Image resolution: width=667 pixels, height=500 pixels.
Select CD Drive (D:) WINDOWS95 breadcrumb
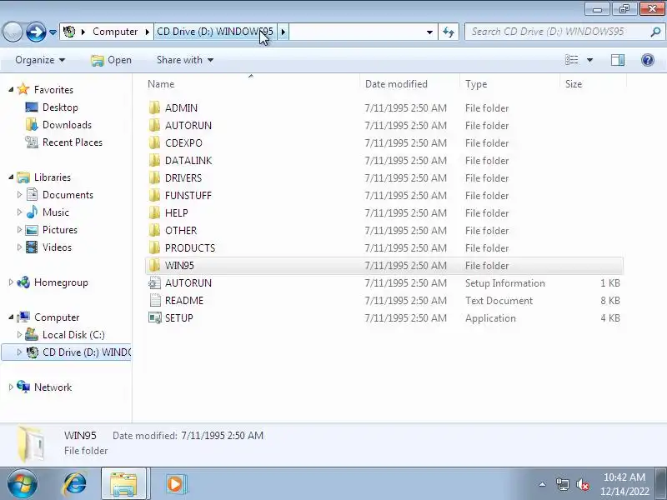(x=215, y=32)
